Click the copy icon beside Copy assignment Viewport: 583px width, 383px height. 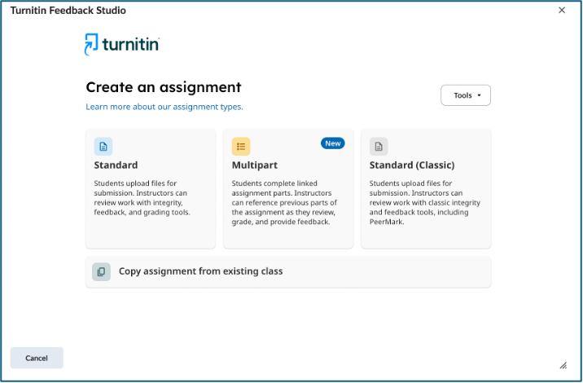click(x=101, y=272)
